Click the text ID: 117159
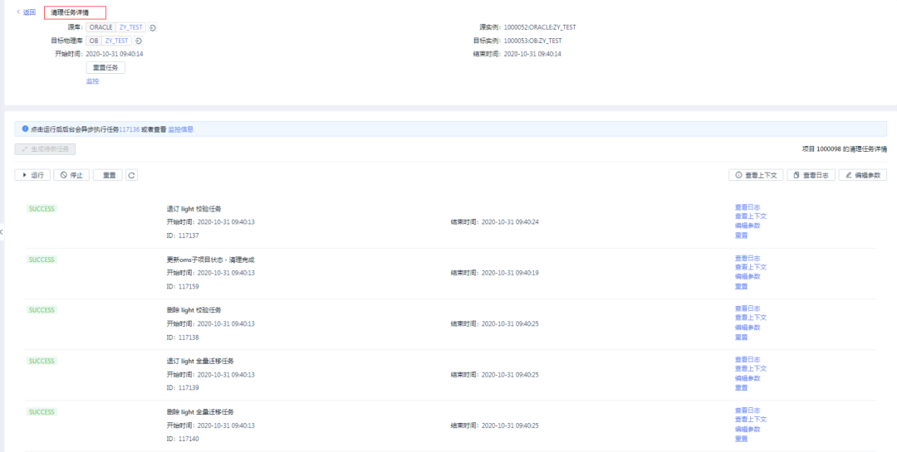Viewport: 897px width, 452px height. [183, 287]
